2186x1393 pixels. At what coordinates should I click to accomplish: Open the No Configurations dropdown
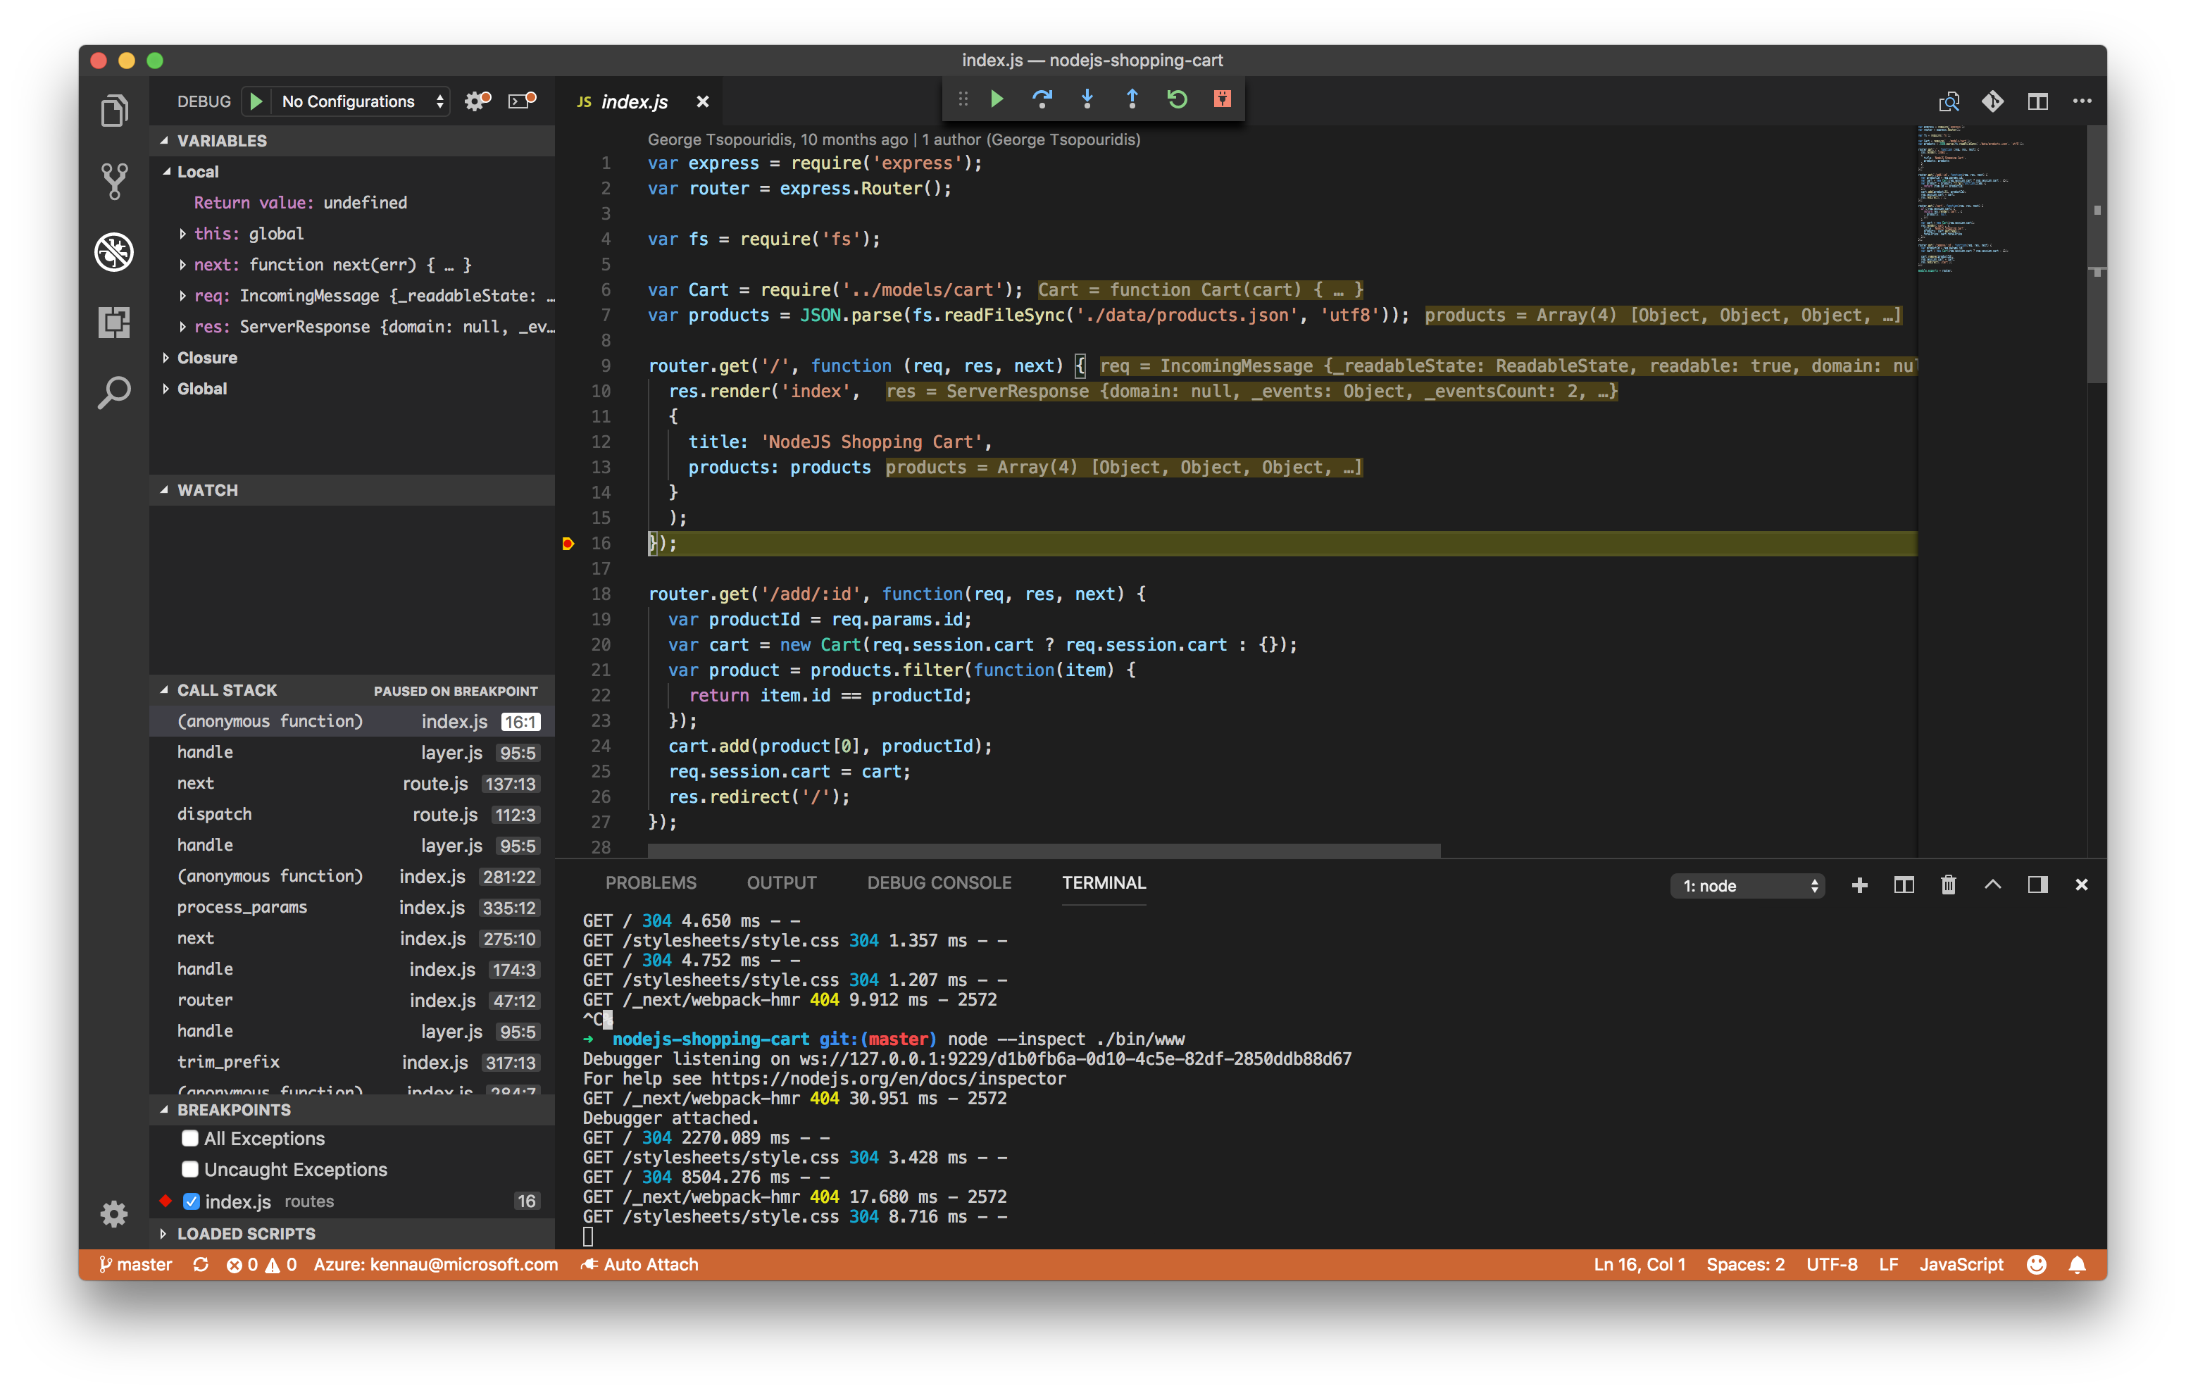[x=362, y=101]
